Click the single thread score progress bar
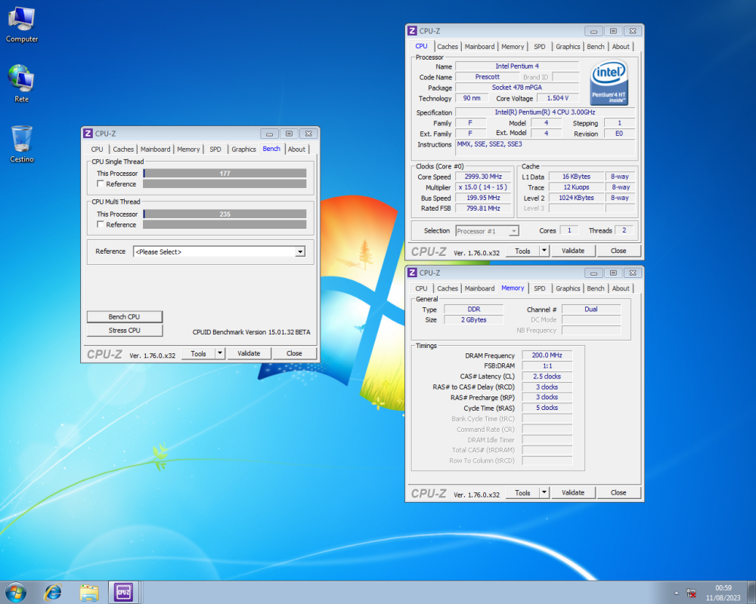 [x=224, y=173]
